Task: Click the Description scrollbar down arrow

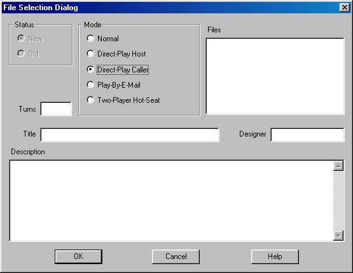Action: 338,236
